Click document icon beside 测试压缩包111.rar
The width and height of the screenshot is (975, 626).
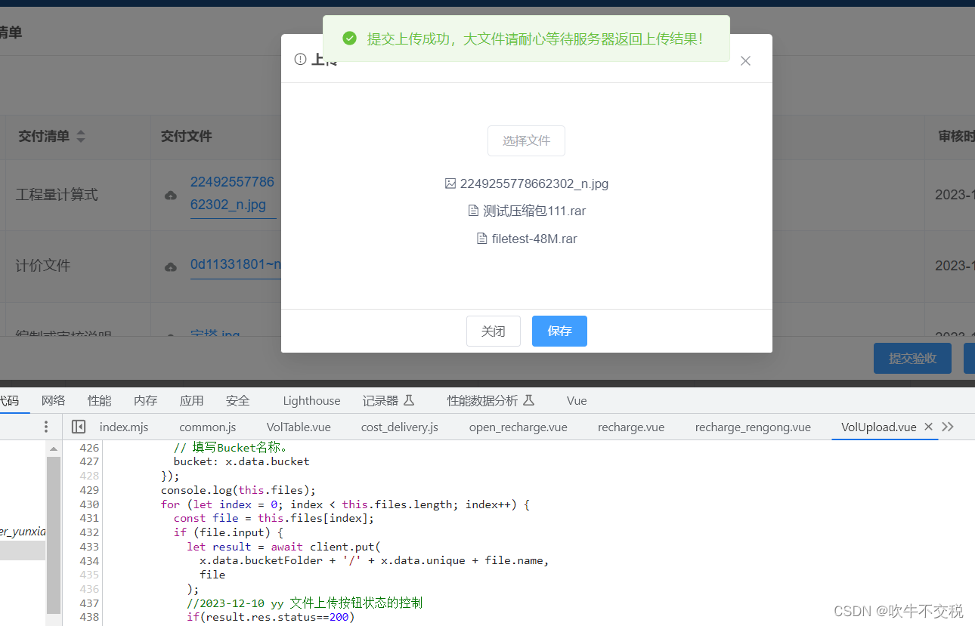pos(473,211)
